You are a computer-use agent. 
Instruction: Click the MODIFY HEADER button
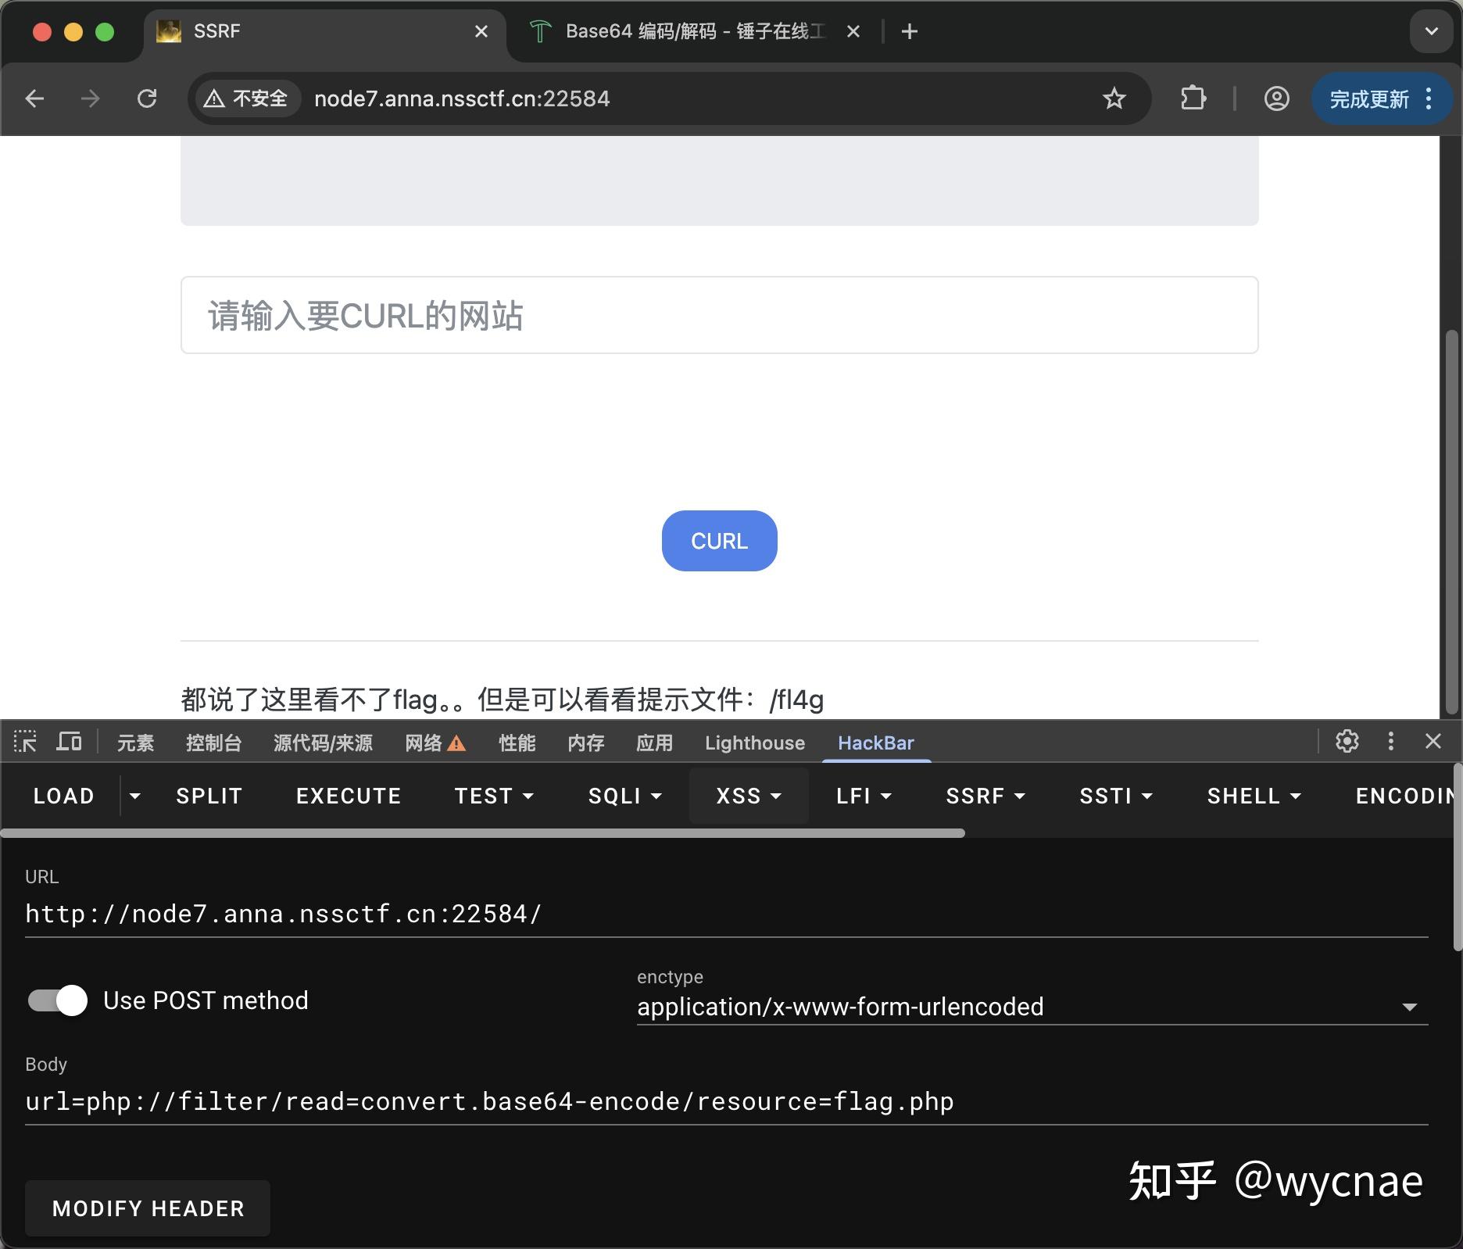[x=147, y=1208]
